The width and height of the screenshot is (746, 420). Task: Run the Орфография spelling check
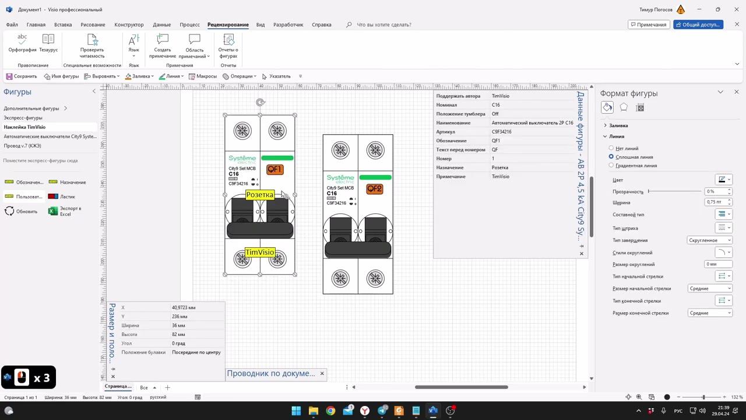click(x=22, y=44)
